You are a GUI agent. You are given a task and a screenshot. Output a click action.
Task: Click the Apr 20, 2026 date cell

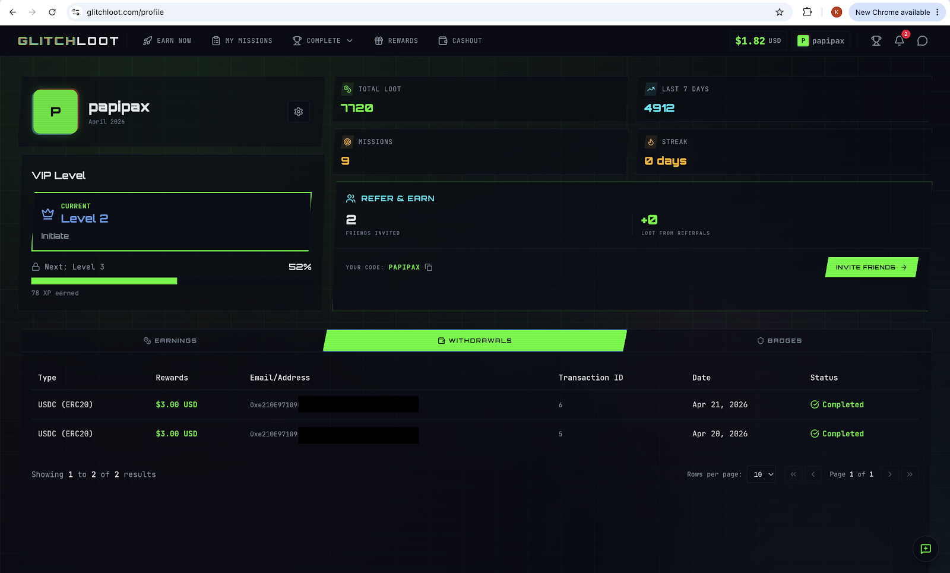click(x=720, y=433)
